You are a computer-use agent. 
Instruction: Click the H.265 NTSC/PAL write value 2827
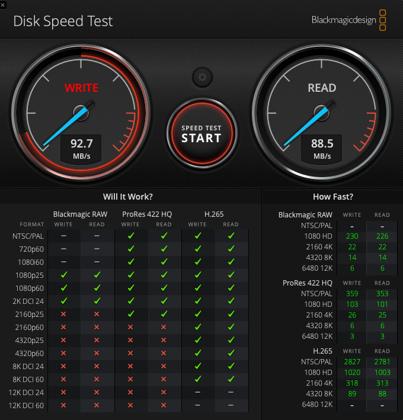pos(352,361)
